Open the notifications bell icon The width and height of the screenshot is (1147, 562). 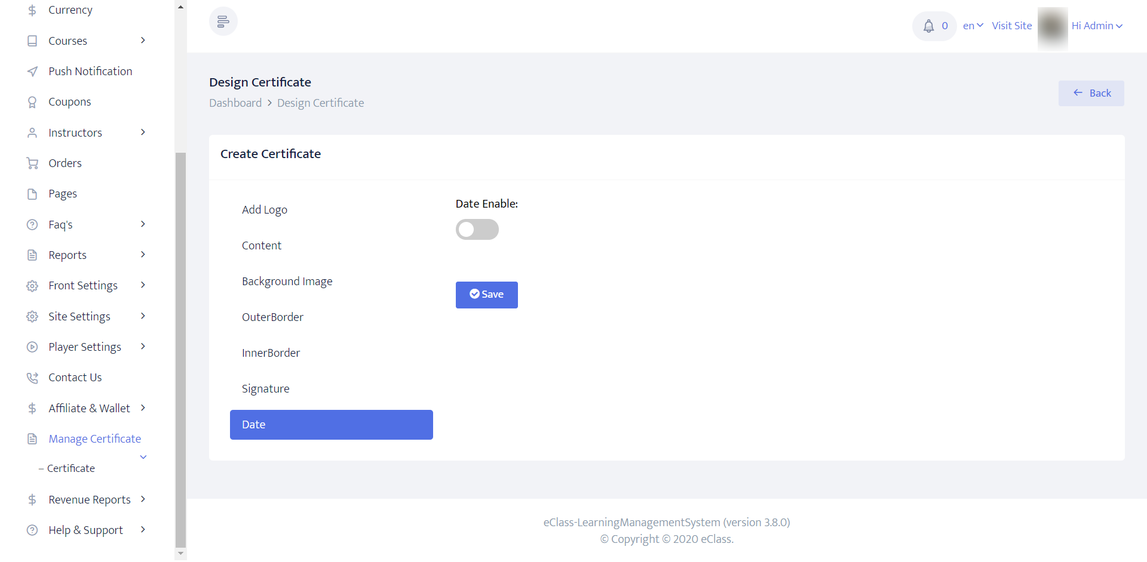click(928, 26)
